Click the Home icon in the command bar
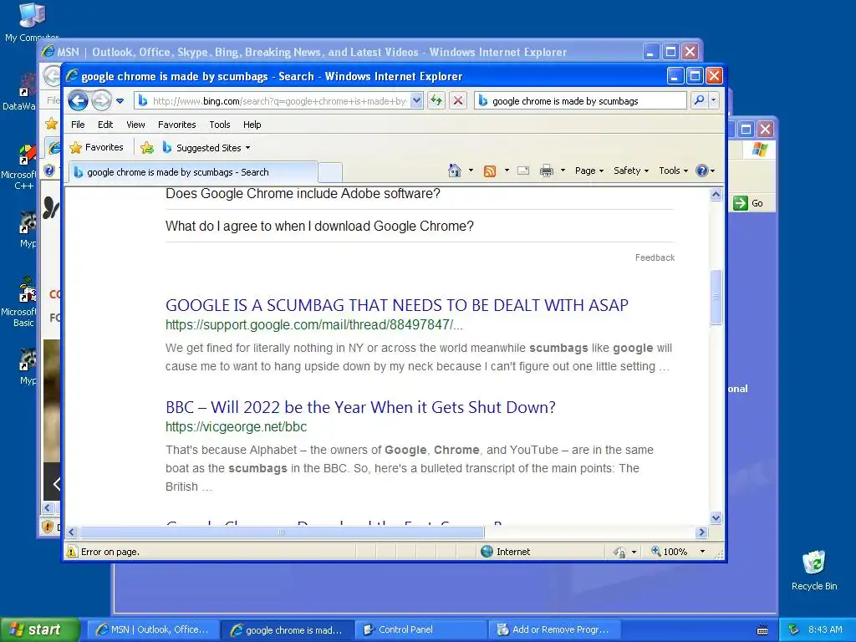The height and width of the screenshot is (642, 856). (455, 171)
